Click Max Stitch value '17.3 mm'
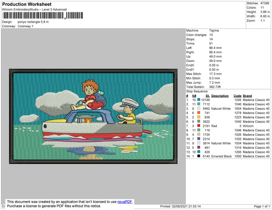Screen dimensions: 272x210 [215, 74]
